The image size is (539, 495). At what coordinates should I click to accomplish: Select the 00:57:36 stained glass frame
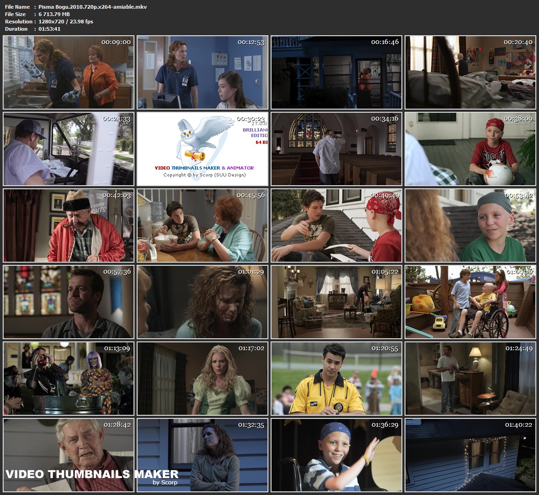tap(68, 302)
